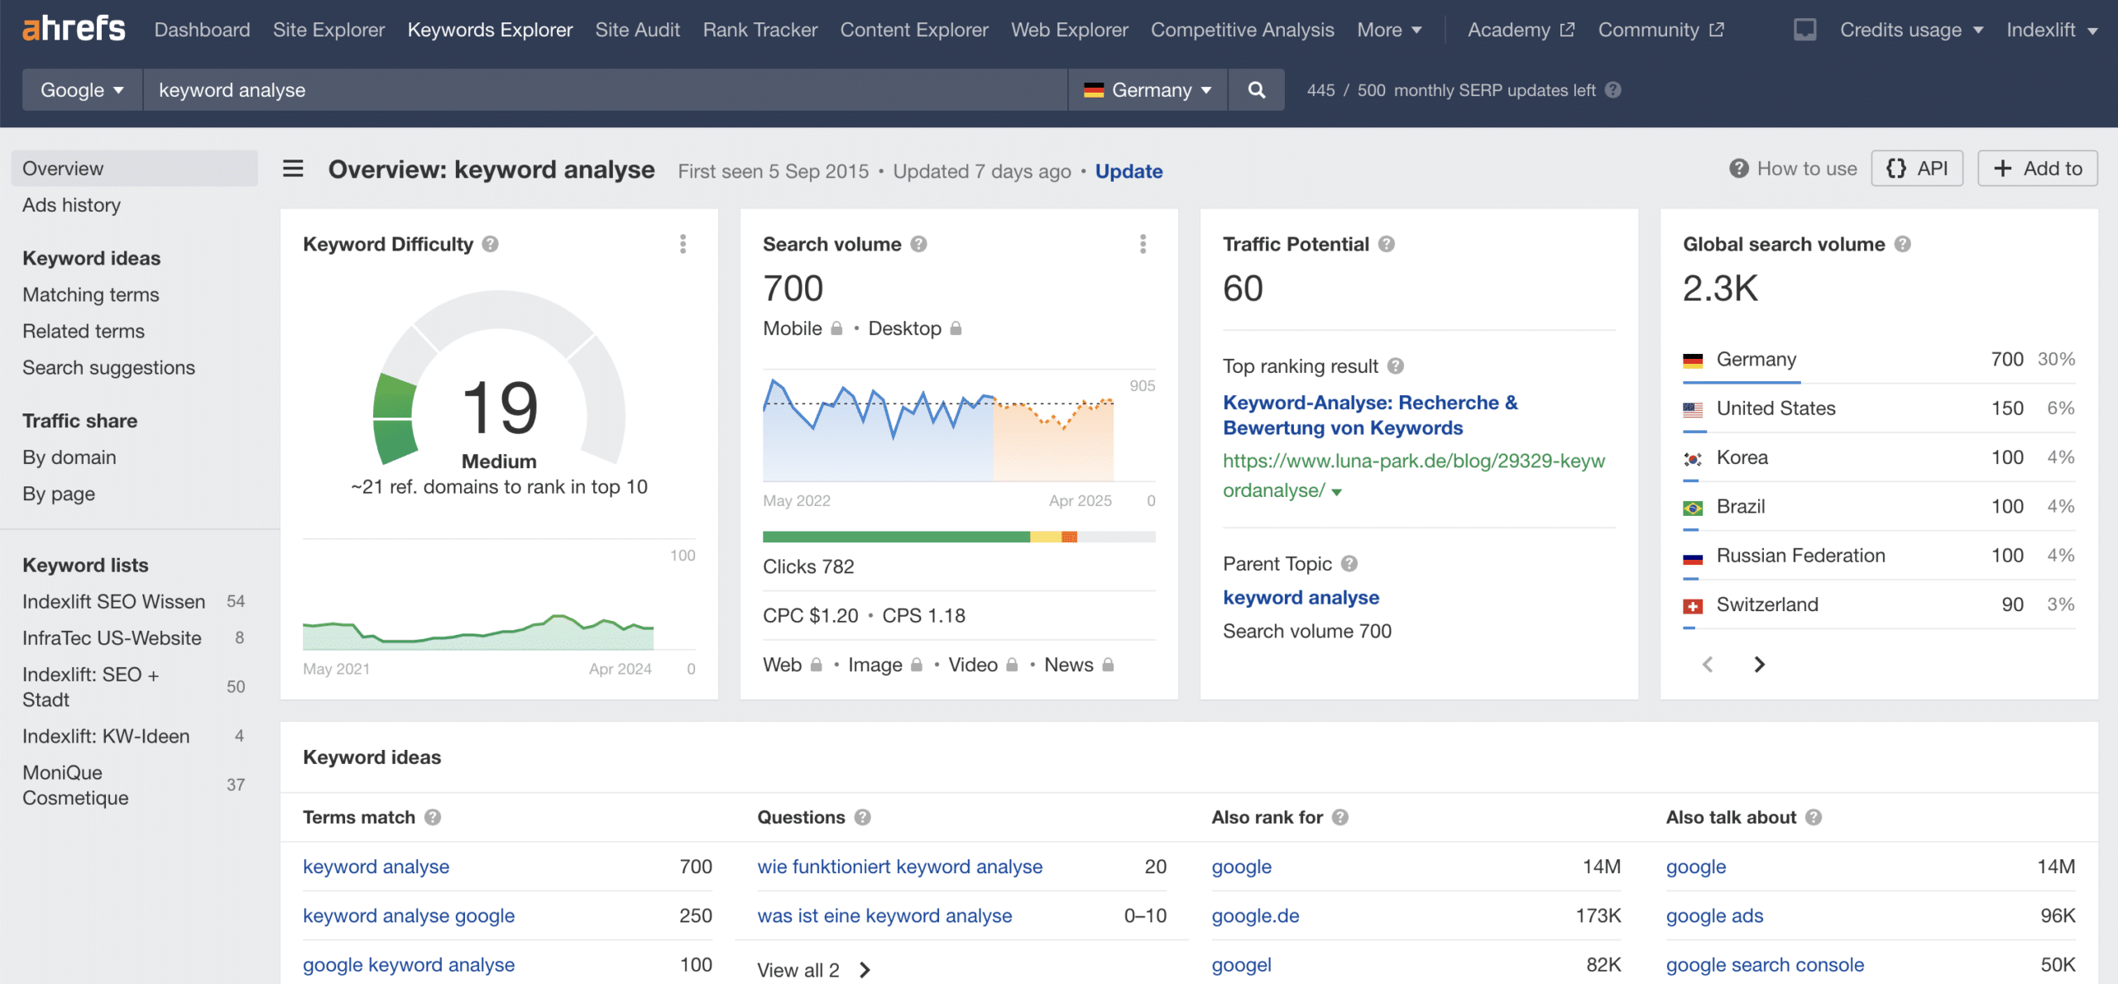Click help icon next to Search volume
This screenshot has height=984, width=2118.
(918, 244)
